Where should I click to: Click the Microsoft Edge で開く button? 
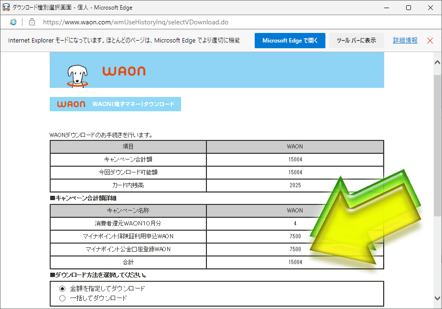pos(290,41)
